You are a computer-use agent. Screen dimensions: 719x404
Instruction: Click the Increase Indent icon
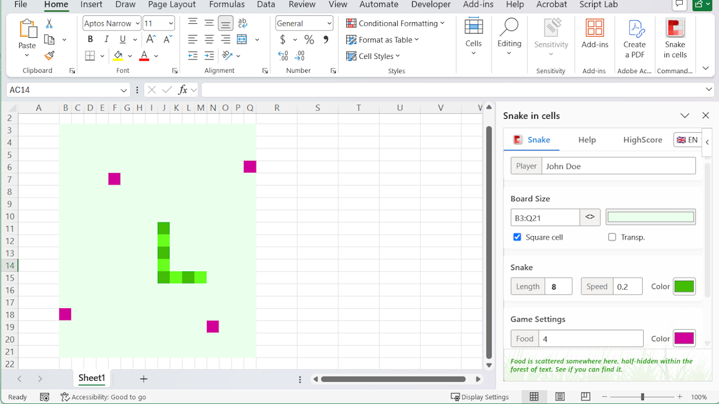[209, 56]
